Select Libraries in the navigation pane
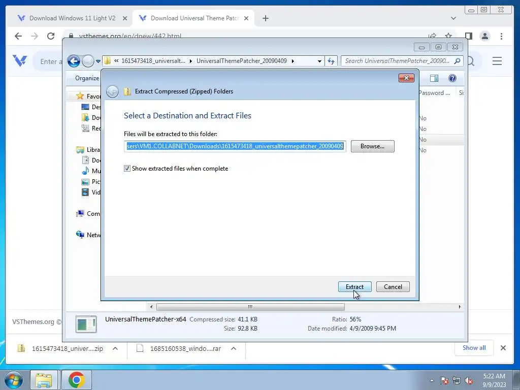The image size is (520, 390). (88, 150)
